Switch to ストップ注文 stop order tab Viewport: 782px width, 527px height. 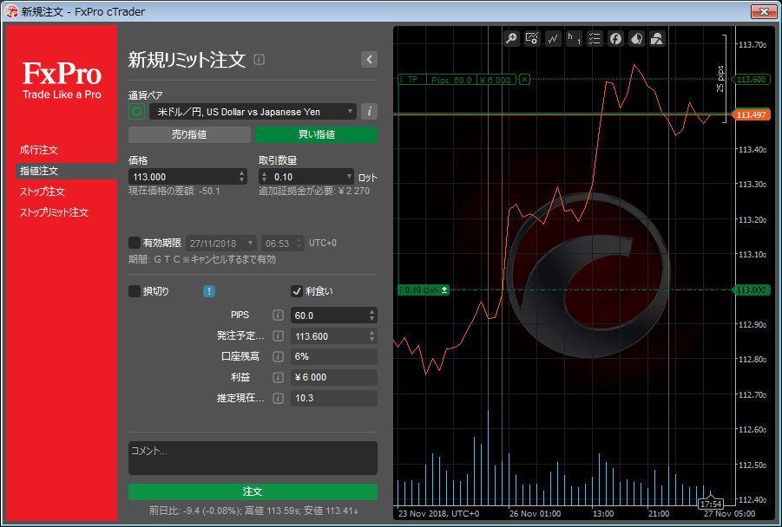click(43, 192)
